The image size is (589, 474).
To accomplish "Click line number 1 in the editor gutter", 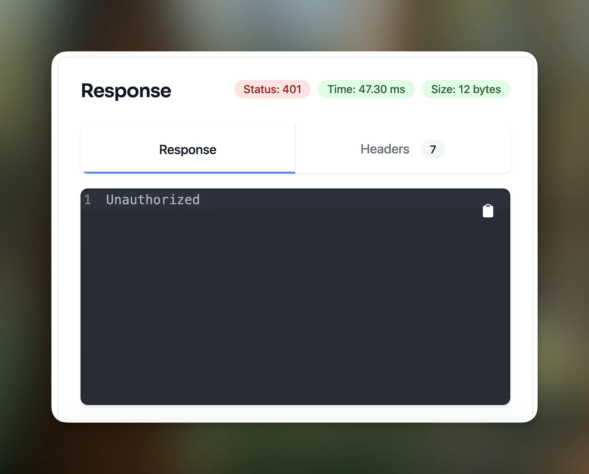I will click(88, 200).
